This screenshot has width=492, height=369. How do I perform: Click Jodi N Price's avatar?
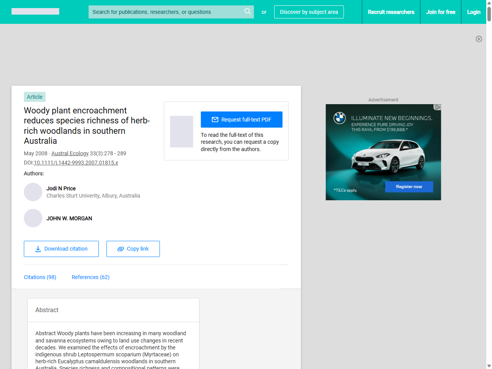[x=33, y=192]
